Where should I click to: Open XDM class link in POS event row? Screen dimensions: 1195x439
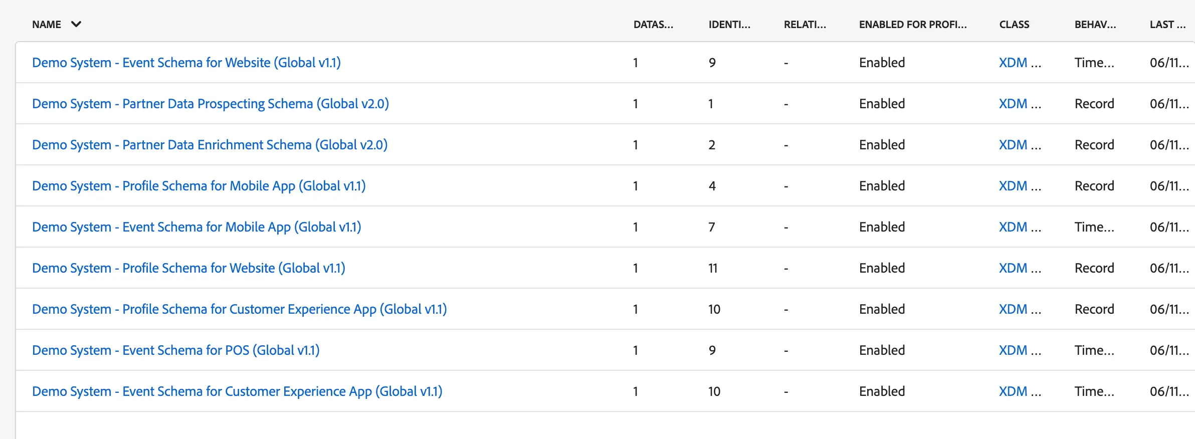coord(1020,350)
